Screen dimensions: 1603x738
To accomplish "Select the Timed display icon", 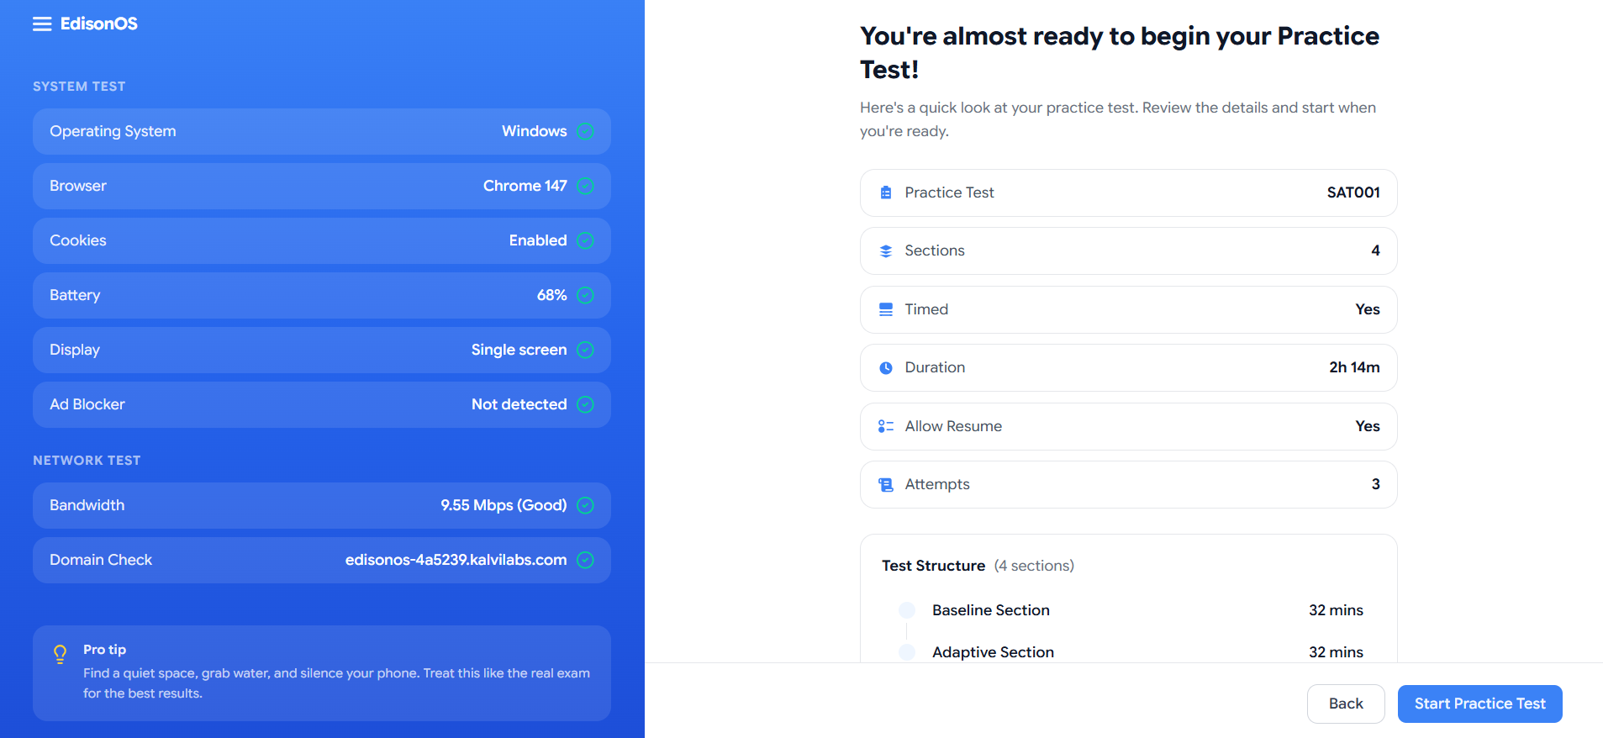I will click(x=885, y=309).
